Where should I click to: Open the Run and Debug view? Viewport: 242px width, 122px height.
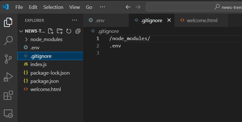click(x=8, y=77)
